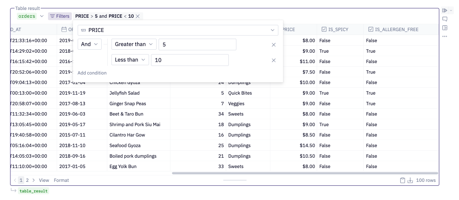459x200 pixels.
Task: Click the Quick Bites category cell
Action: pyautogui.click(x=248, y=93)
